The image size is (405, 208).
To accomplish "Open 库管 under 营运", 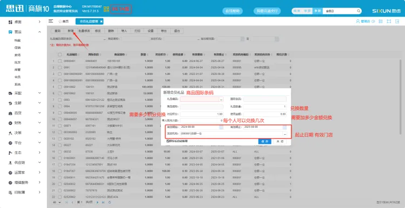I will coord(18,70).
